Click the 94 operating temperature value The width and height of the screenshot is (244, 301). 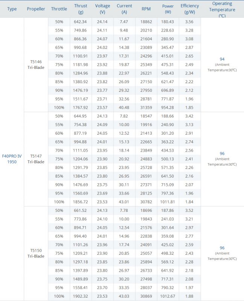click(x=222, y=59)
